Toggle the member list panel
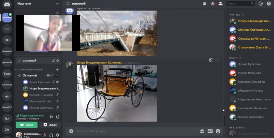Image resolution: width=274 pixels, height=138 pixels. 220,4
